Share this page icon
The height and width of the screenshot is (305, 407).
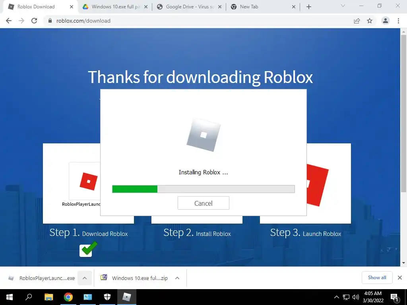pos(357,21)
